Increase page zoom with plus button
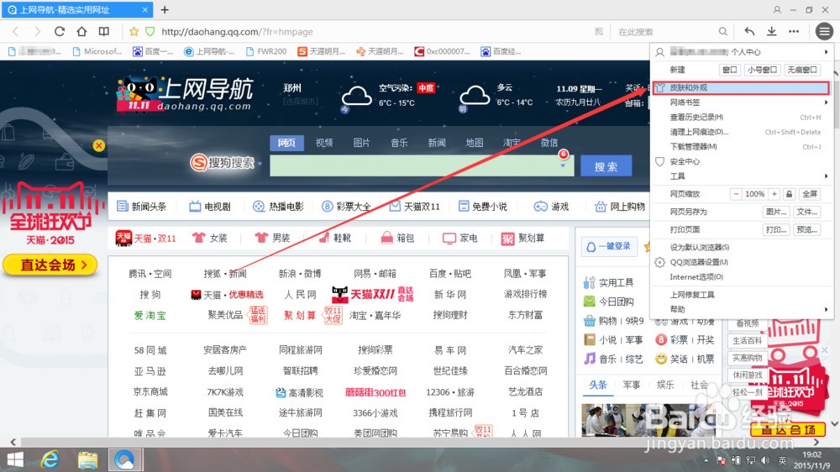 point(774,194)
